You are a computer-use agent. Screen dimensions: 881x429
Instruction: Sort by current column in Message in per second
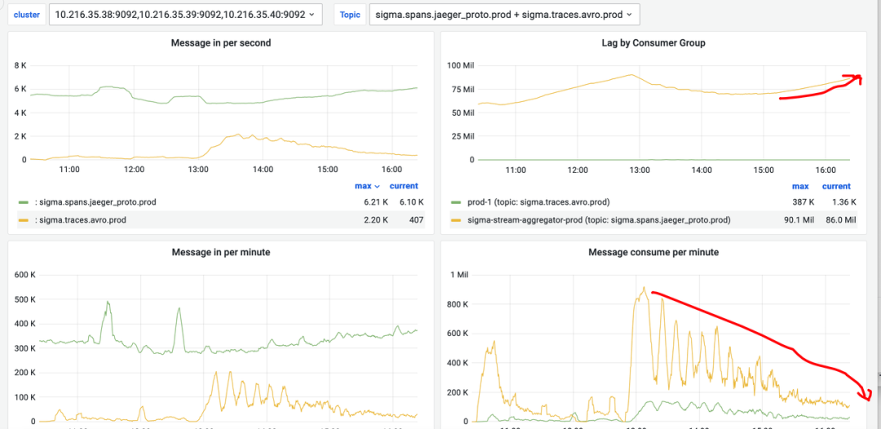point(404,187)
